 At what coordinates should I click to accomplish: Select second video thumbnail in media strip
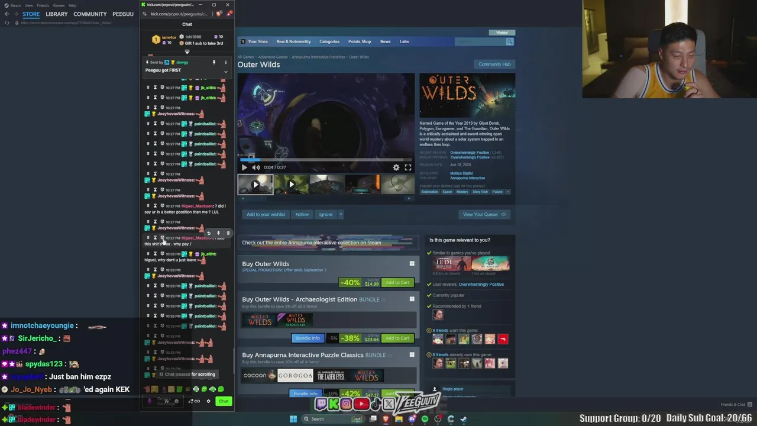coord(291,185)
